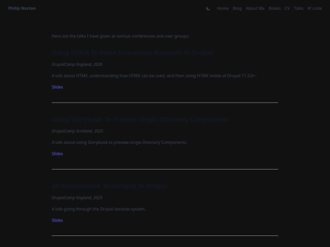Screen dimensions: 330x247
Task: Open the Storybook Single Directory Components heading
Action: coord(140,120)
